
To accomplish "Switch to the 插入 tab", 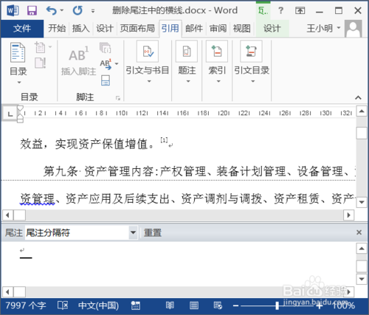I will click(80, 29).
